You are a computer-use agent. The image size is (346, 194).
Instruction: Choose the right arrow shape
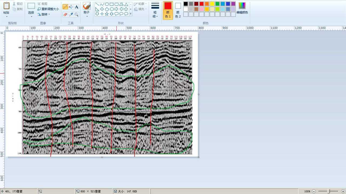pyautogui.click(x=117, y=9)
